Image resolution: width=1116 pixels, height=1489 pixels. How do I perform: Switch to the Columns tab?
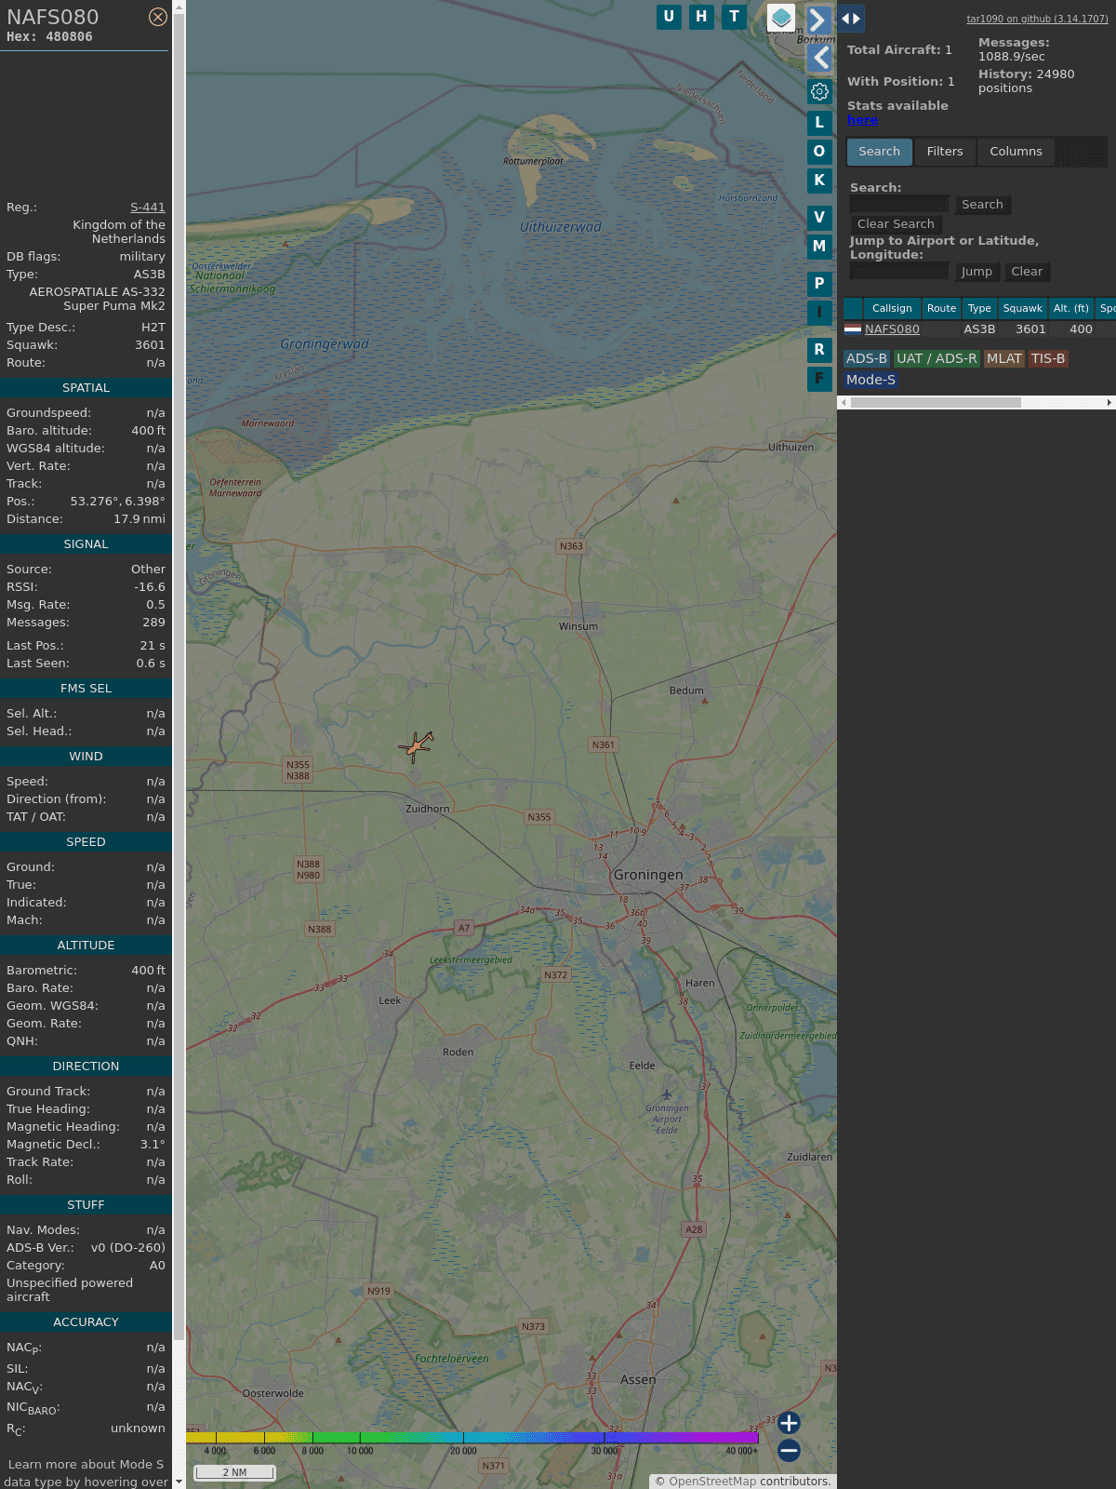pos(1016,152)
